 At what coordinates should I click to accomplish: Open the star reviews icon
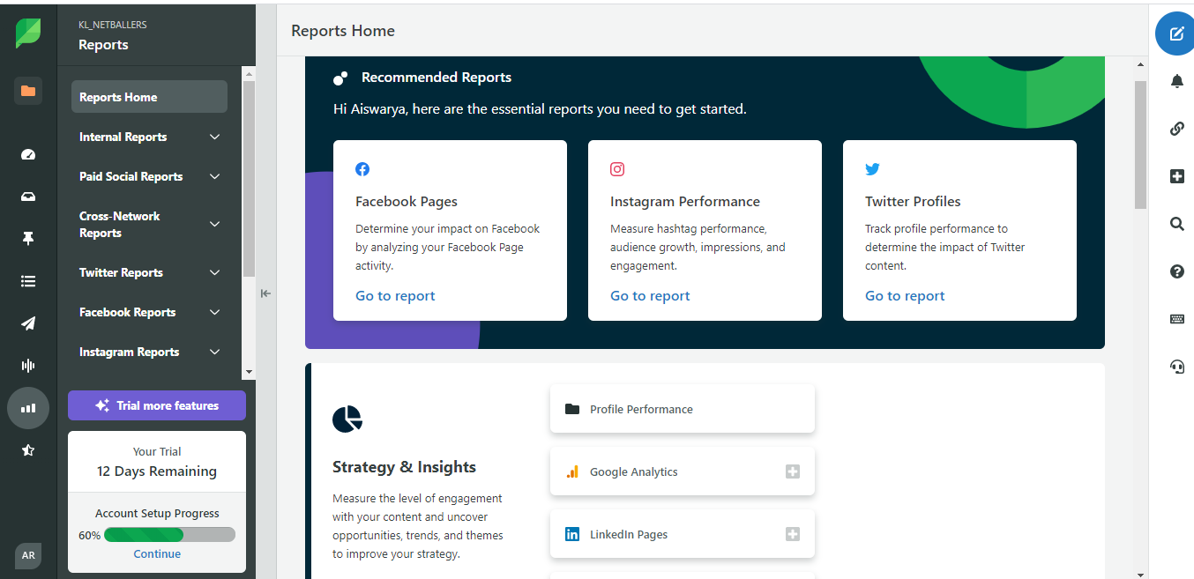(28, 450)
